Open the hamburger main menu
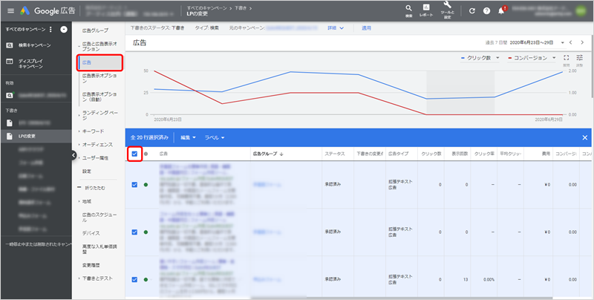594x300 pixels. point(10,11)
